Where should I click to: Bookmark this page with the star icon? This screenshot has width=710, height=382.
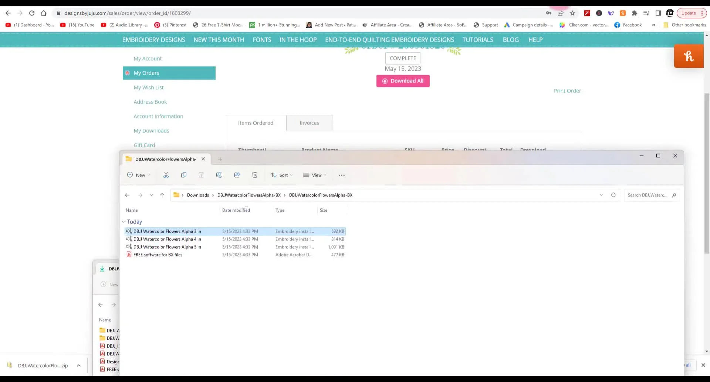(x=572, y=13)
